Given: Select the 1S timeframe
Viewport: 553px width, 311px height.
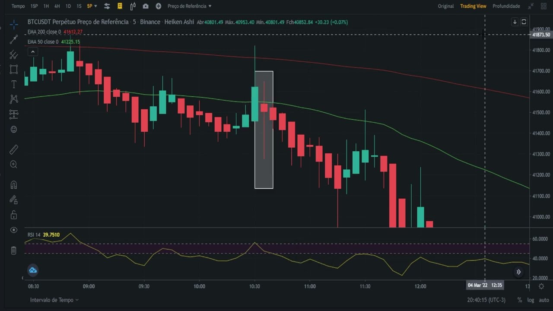Looking at the screenshot, I should [79, 6].
